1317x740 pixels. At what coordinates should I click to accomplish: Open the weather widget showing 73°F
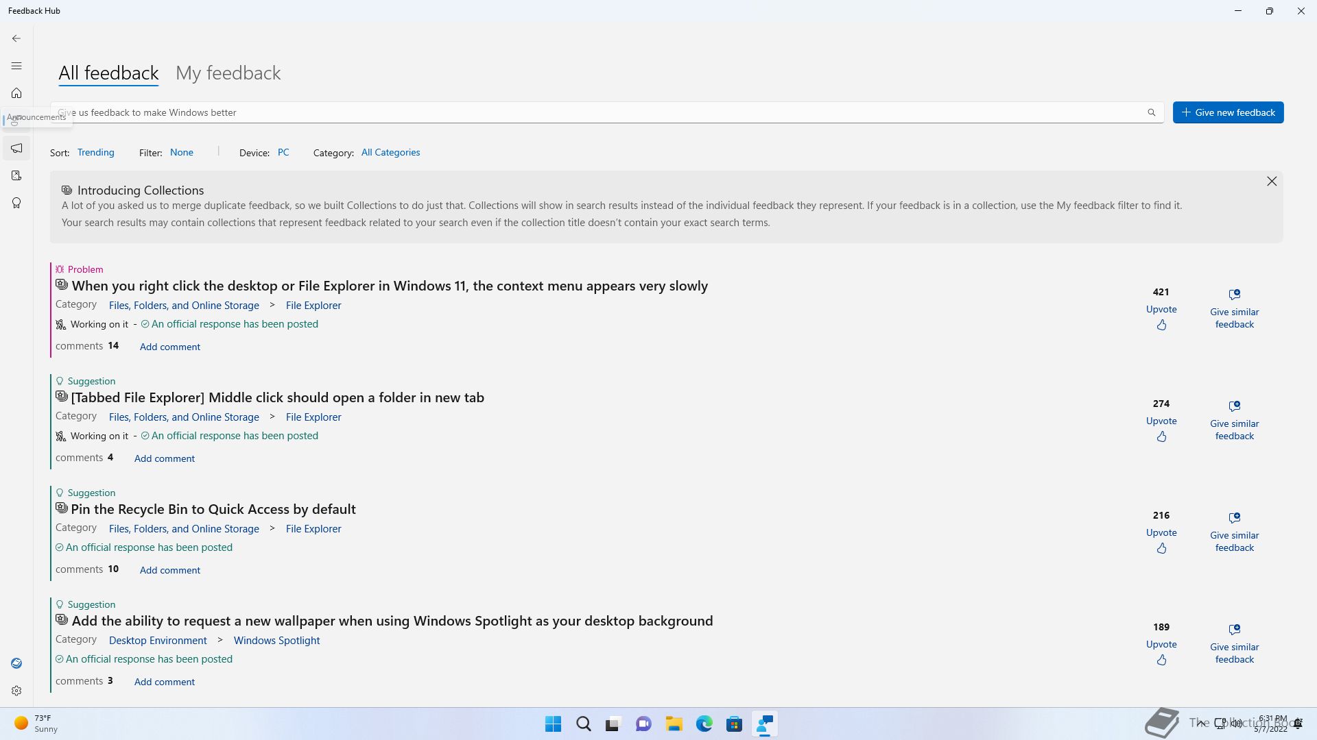click(36, 724)
